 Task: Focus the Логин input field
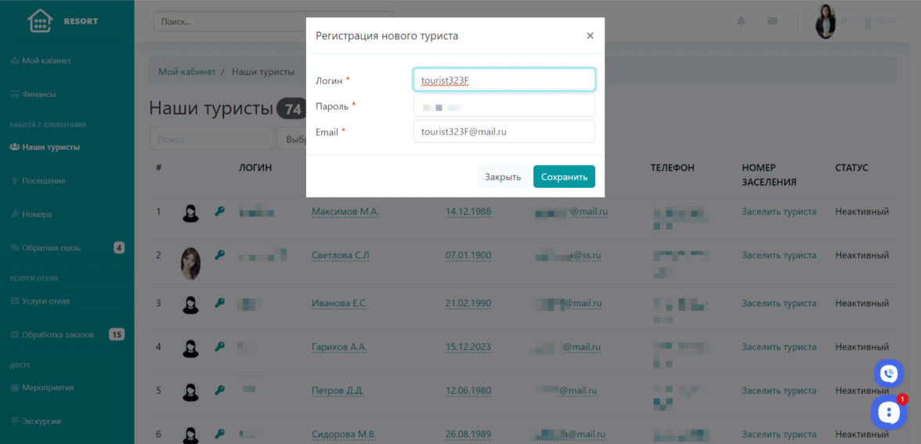pos(504,80)
